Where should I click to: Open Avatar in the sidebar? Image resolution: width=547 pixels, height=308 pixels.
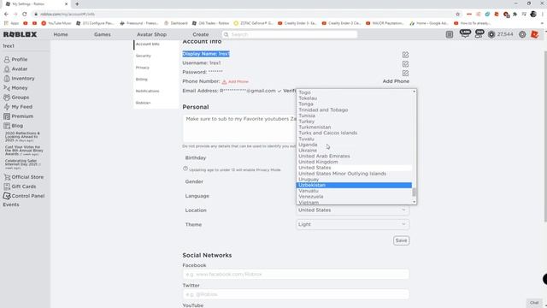coord(15,68)
